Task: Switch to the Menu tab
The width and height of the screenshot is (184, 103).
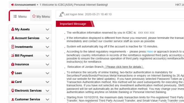Action: click(20, 16)
